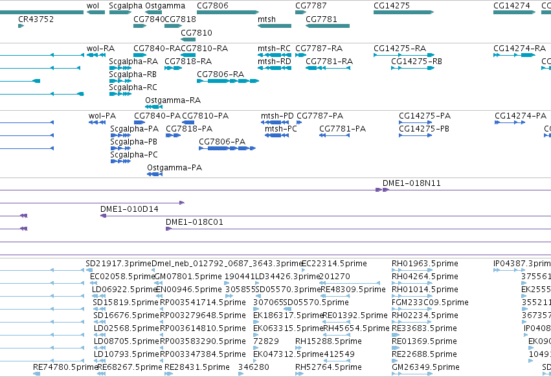Viewport: 551px width, 377px height.
Task: Select EST SD16676.5prime
Action: pos(126,315)
